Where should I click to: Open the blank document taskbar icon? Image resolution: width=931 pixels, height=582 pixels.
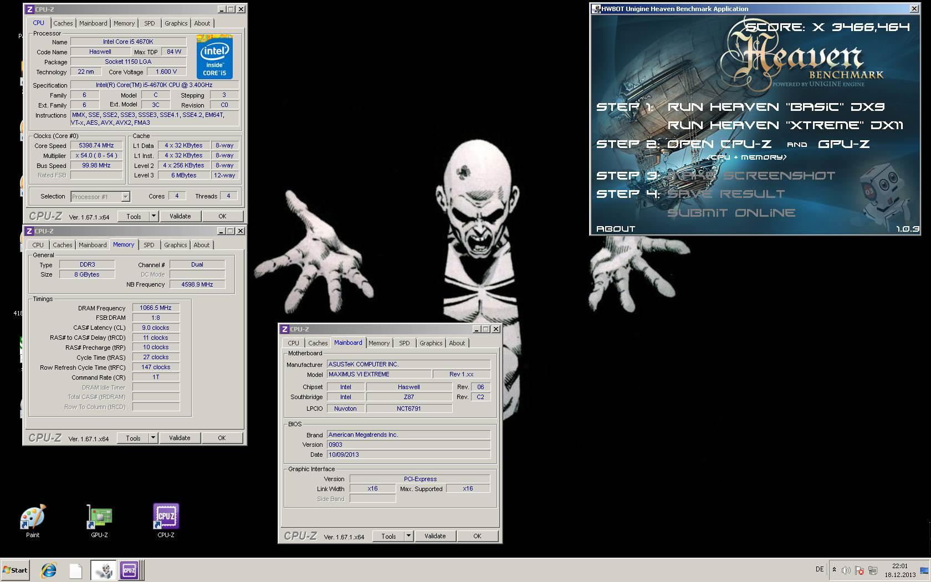point(76,570)
